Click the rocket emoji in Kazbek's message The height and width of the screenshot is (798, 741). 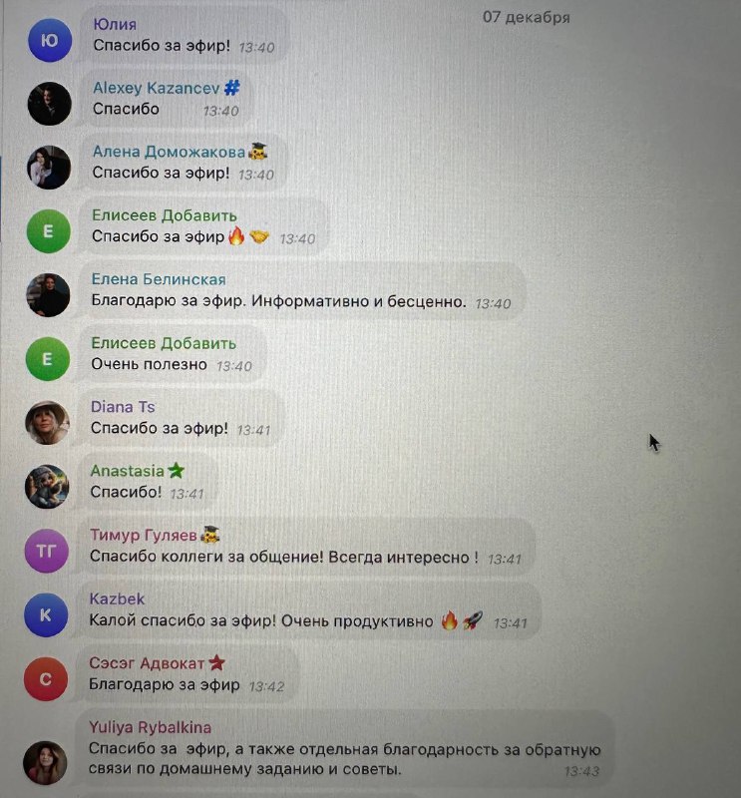click(473, 620)
